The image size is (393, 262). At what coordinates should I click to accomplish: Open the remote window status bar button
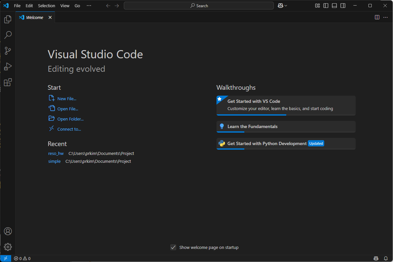(x=6, y=258)
